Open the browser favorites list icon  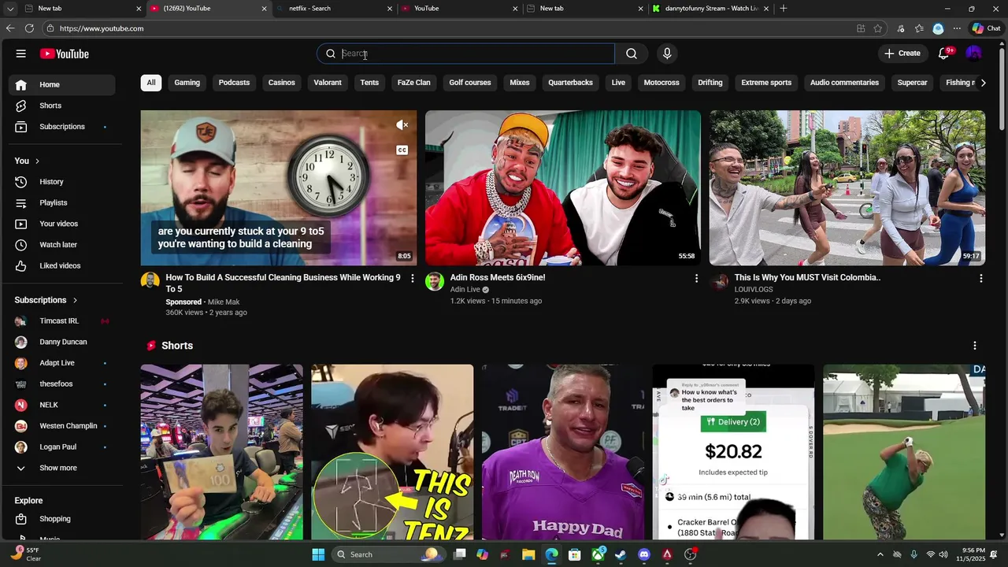coord(919,28)
